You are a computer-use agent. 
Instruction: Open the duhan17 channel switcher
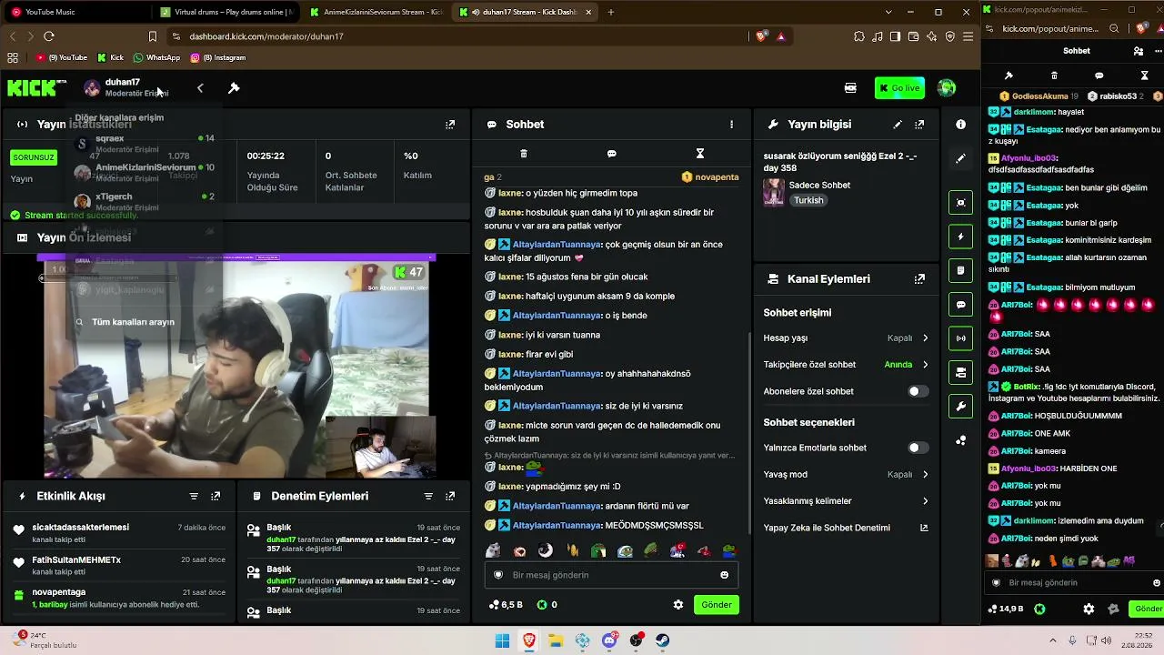click(x=125, y=87)
